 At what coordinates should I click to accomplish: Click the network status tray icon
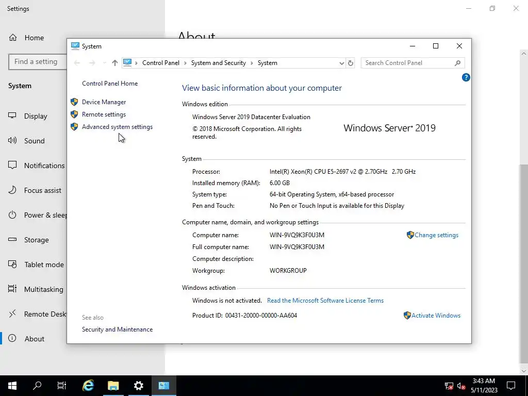449,386
